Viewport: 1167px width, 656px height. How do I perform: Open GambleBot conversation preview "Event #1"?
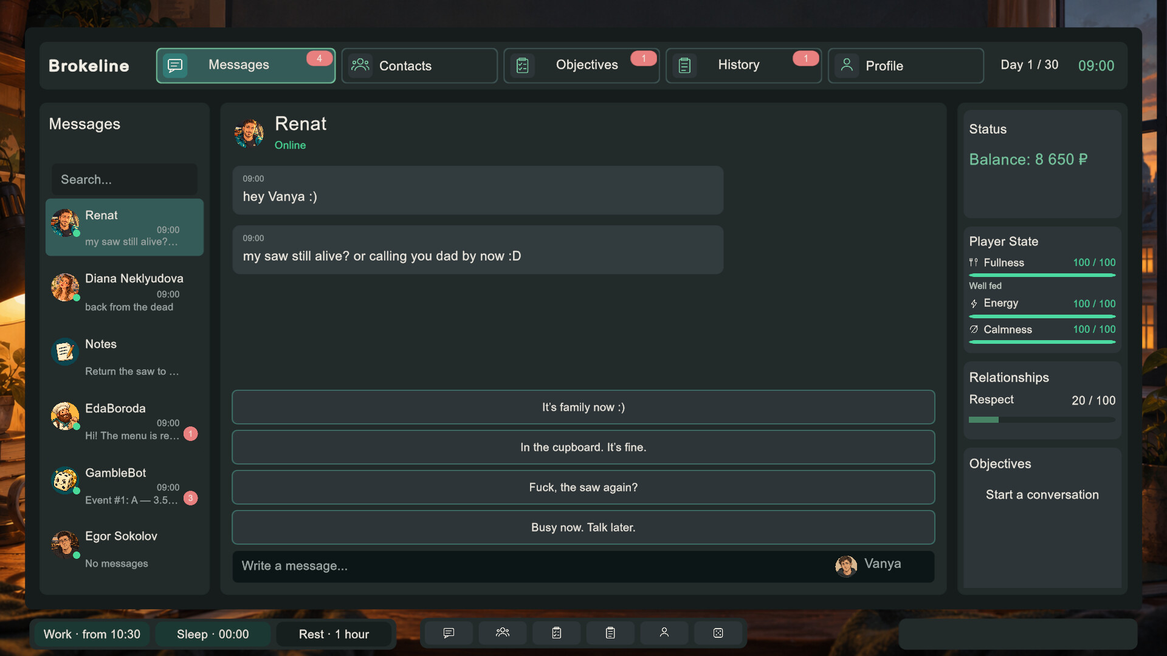coord(132,500)
